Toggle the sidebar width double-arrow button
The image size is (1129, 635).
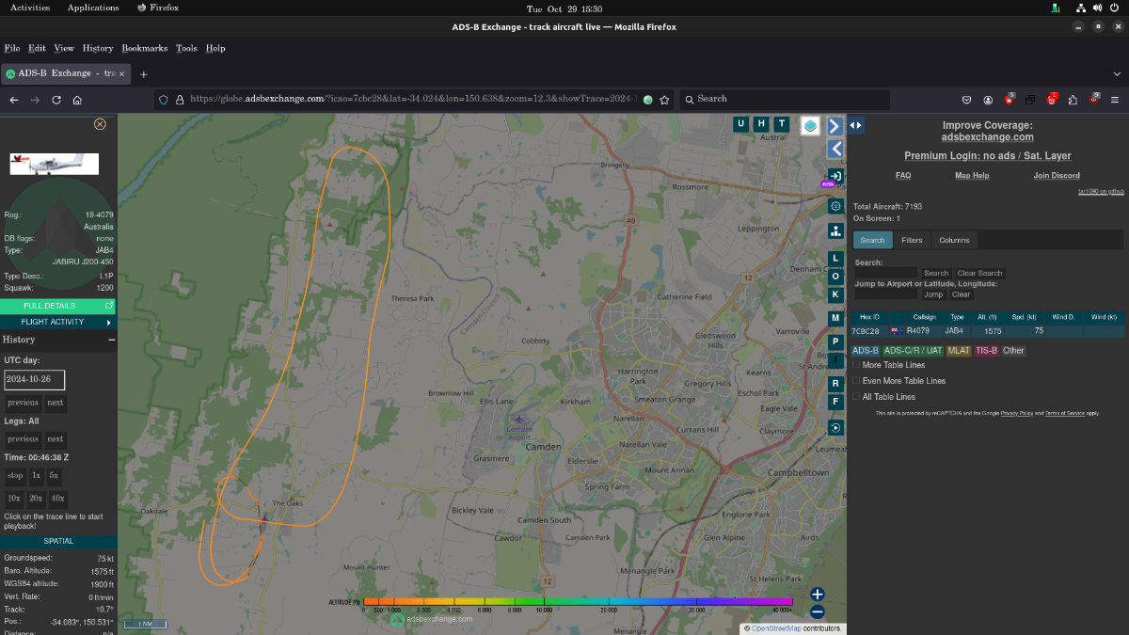[x=856, y=125]
